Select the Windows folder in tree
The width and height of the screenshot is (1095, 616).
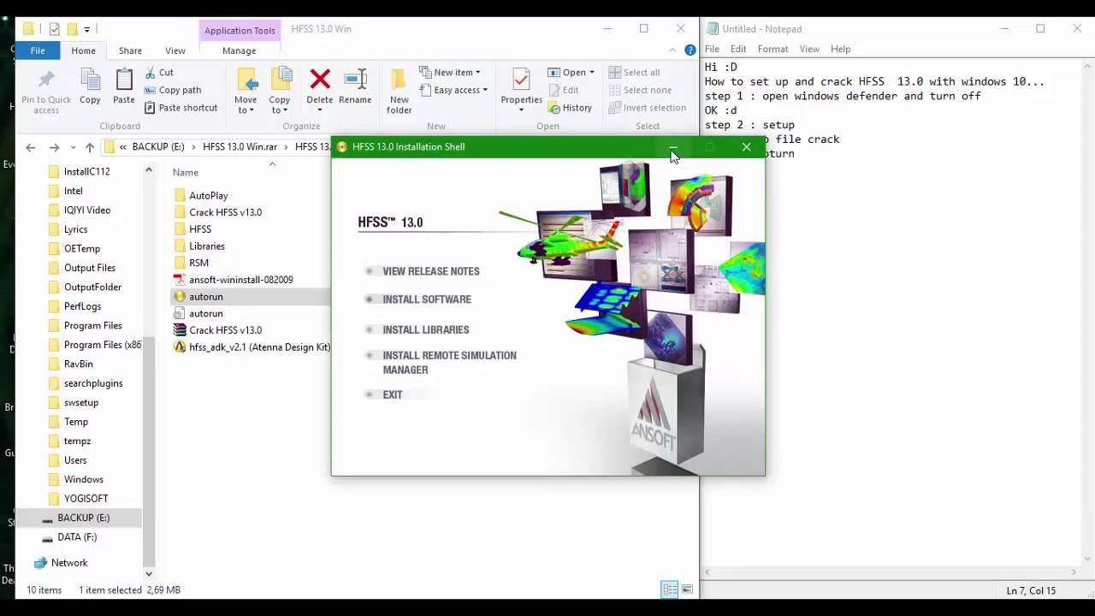83,480
